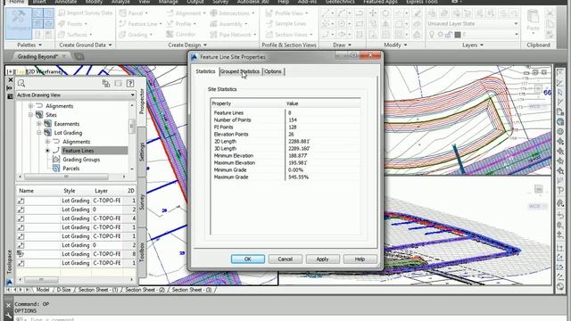The width and height of the screenshot is (571, 321).
Task: Select Statistics tab in dialog
Action: pyautogui.click(x=205, y=71)
